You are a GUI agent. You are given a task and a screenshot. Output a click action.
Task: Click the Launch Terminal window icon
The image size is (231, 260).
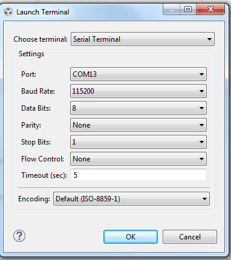8,12
